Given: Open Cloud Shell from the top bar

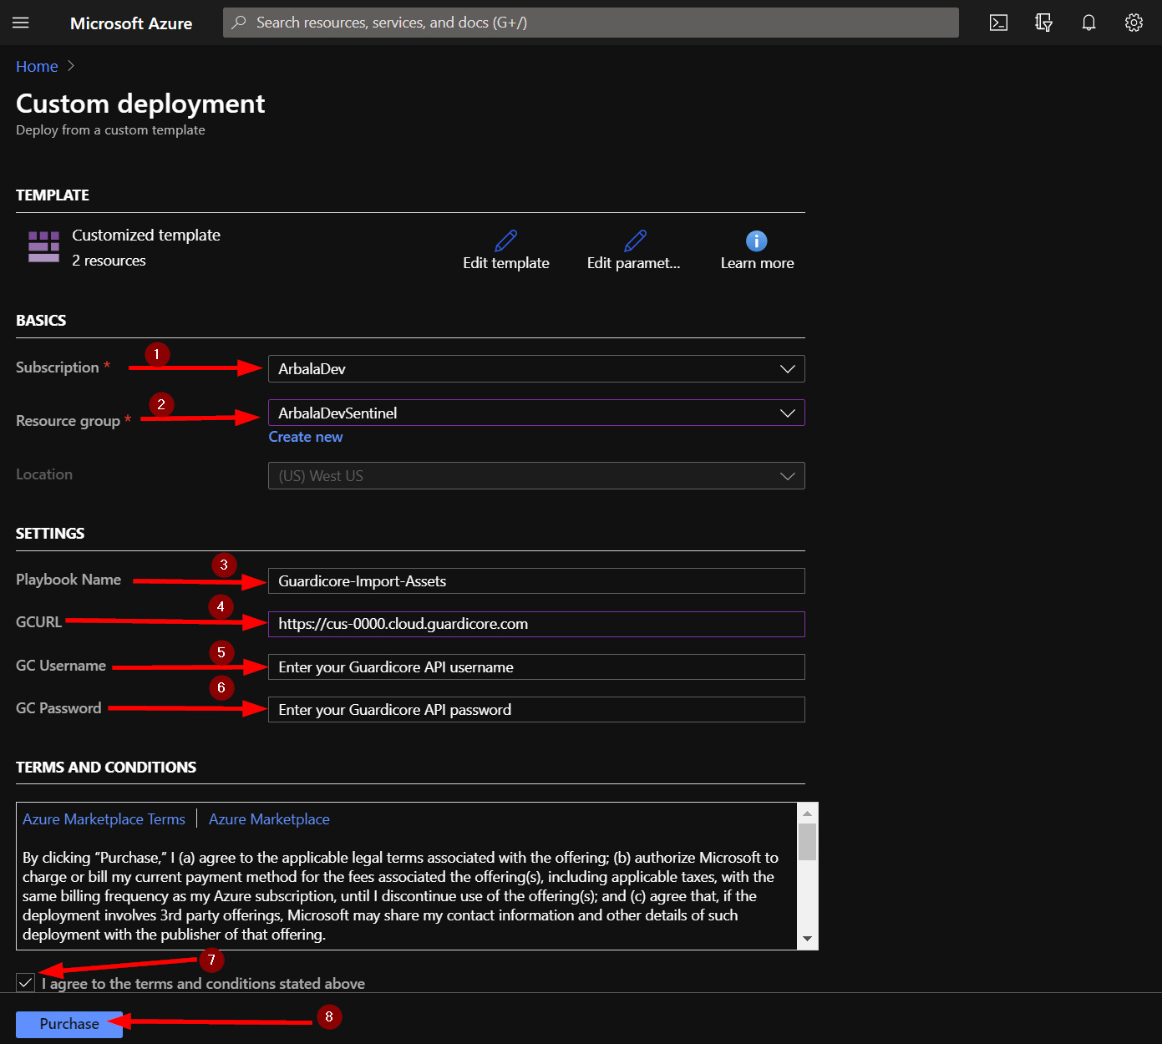Looking at the screenshot, I should 998,23.
